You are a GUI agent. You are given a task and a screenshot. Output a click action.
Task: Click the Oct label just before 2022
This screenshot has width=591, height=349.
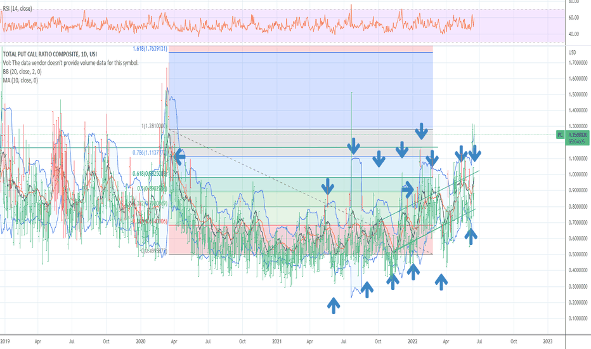click(378, 341)
